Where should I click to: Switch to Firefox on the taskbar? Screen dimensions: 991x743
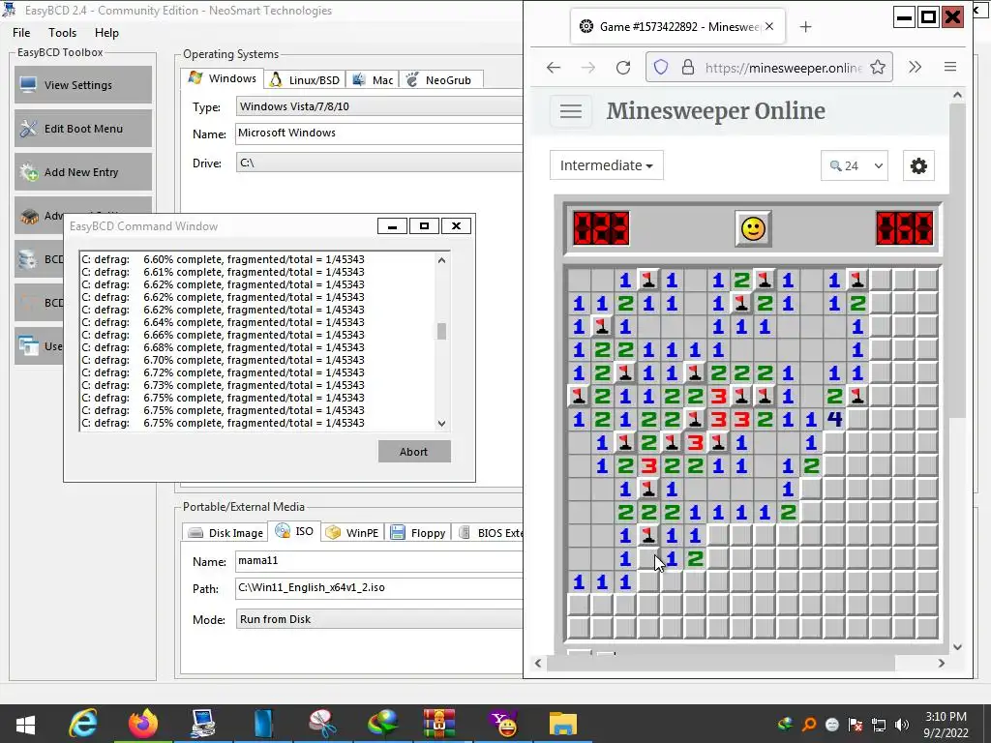143,724
